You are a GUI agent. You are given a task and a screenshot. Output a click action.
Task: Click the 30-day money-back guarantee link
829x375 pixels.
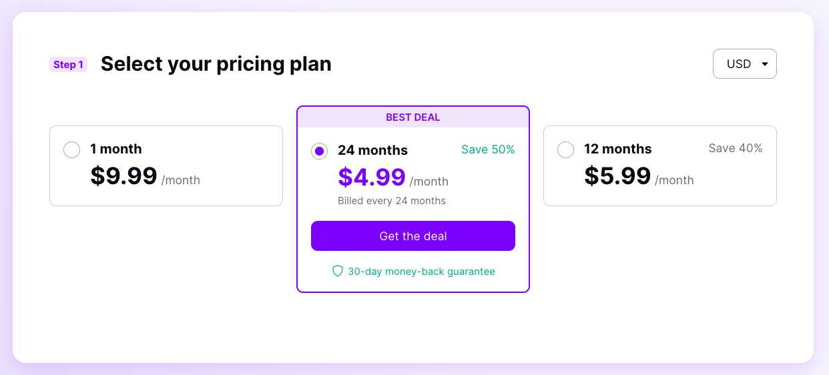coord(421,272)
